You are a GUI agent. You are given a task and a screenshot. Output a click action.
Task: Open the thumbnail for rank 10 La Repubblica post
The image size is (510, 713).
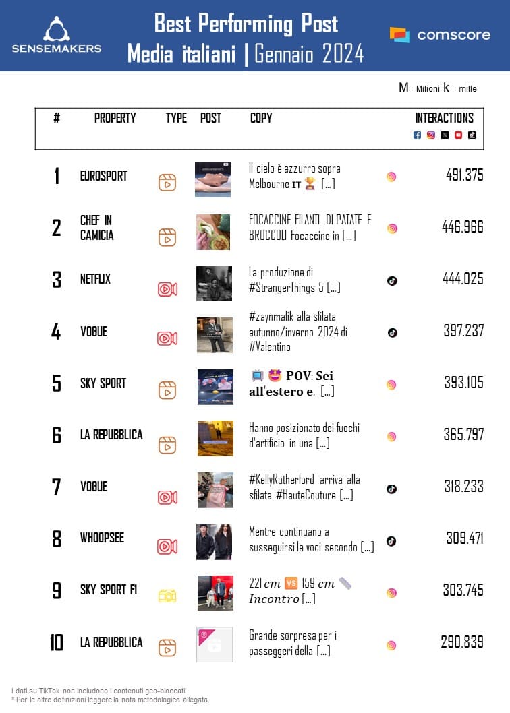(214, 645)
